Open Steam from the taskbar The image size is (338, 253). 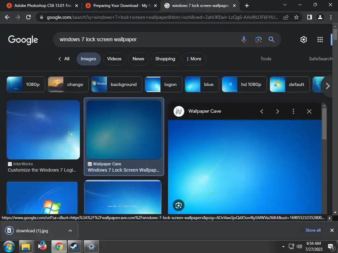[x=74, y=246]
